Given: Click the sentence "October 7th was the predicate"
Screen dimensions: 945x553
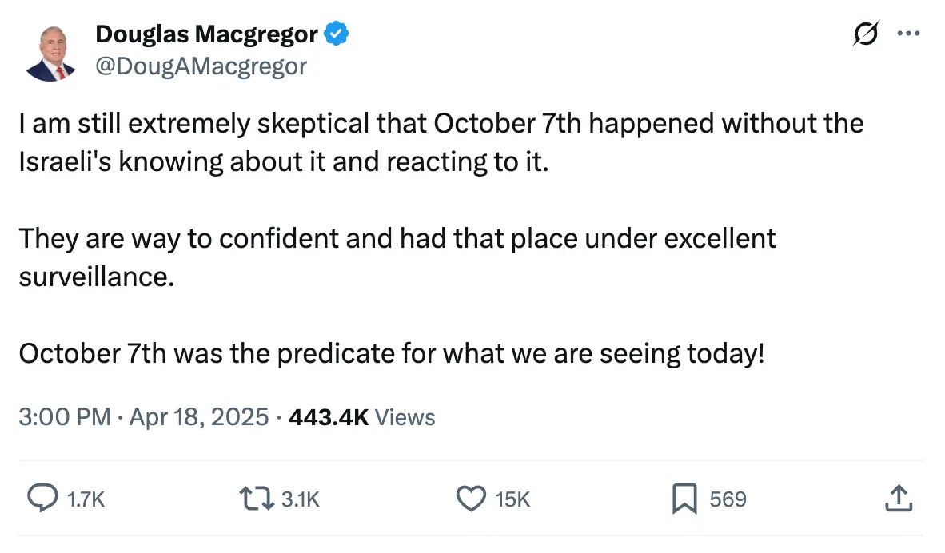Looking at the screenshot, I should click(392, 353).
